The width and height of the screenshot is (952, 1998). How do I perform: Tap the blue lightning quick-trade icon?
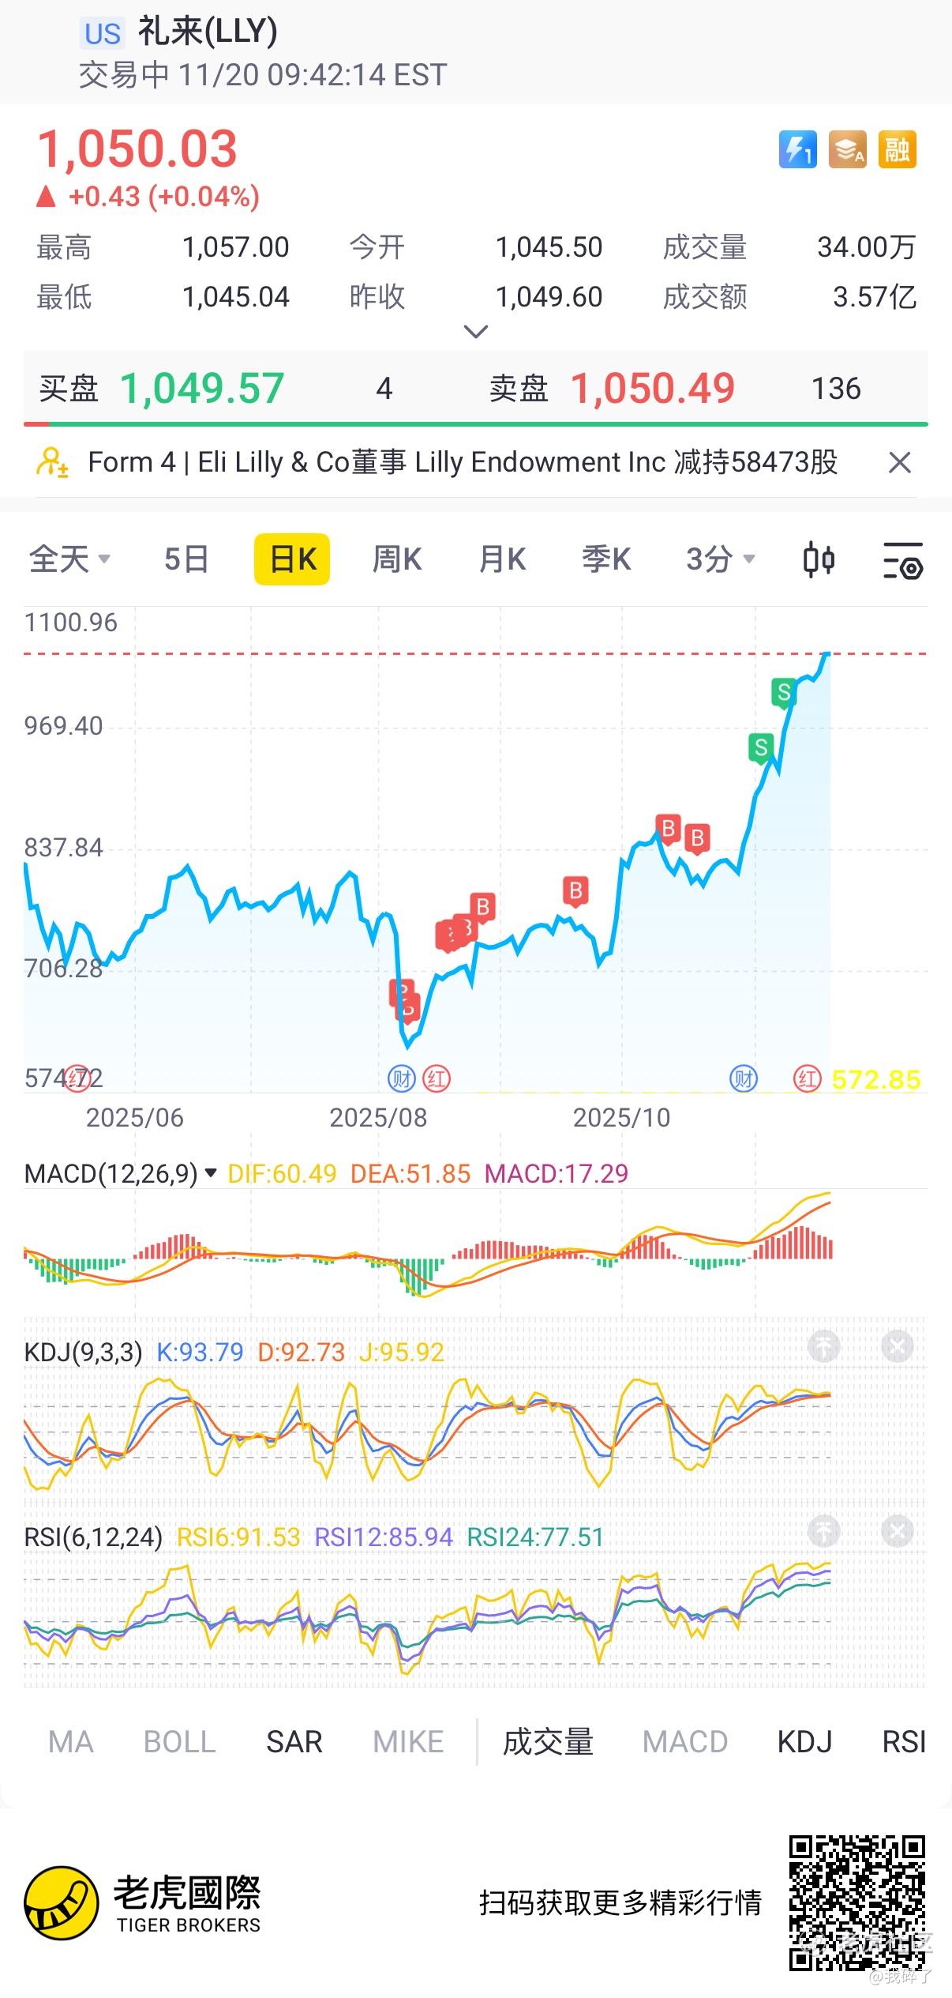tap(797, 149)
